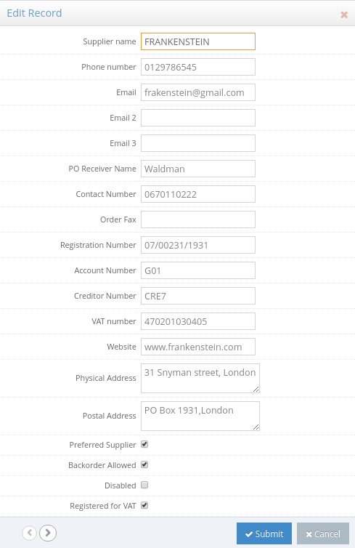
Task: Uncheck the Preferred Supplier checkbox
Action: tap(144, 444)
